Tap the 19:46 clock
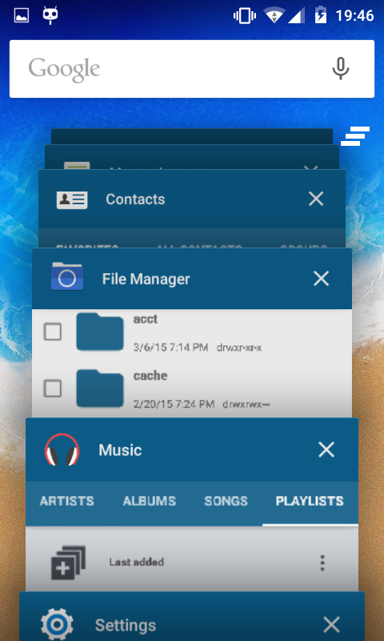The width and height of the screenshot is (384, 641). pos(354,15)
